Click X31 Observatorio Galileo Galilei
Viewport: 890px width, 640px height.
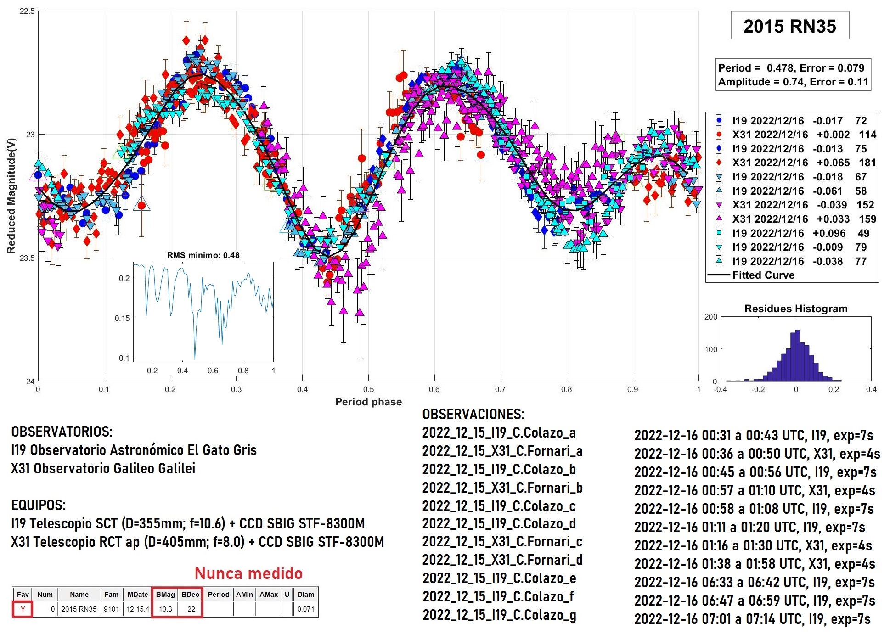point(103,468)
